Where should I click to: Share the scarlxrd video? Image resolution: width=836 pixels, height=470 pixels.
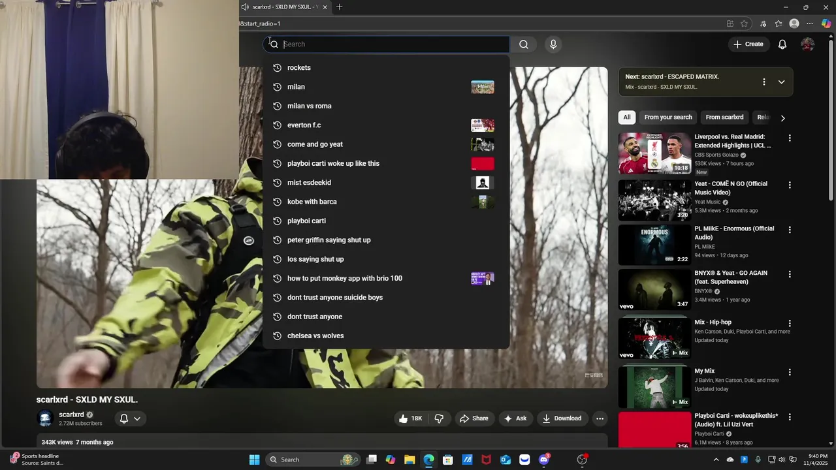474,418
